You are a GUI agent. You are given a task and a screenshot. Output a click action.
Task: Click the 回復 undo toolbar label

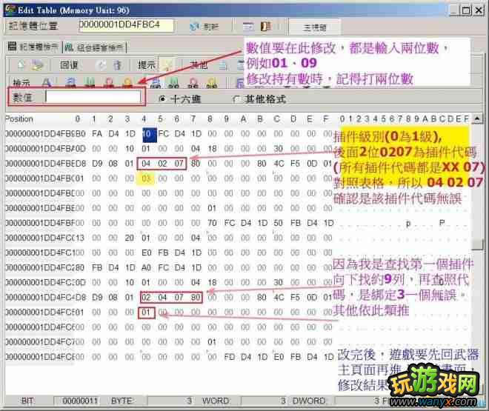point(70,64)
